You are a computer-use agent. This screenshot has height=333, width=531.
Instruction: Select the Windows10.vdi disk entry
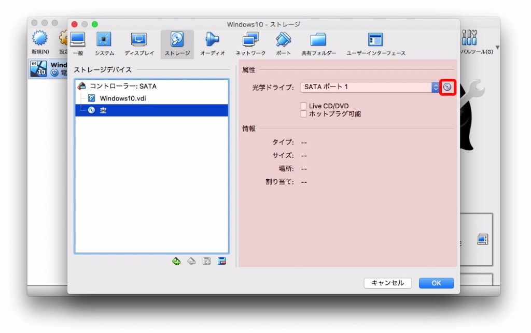point(152,98)
